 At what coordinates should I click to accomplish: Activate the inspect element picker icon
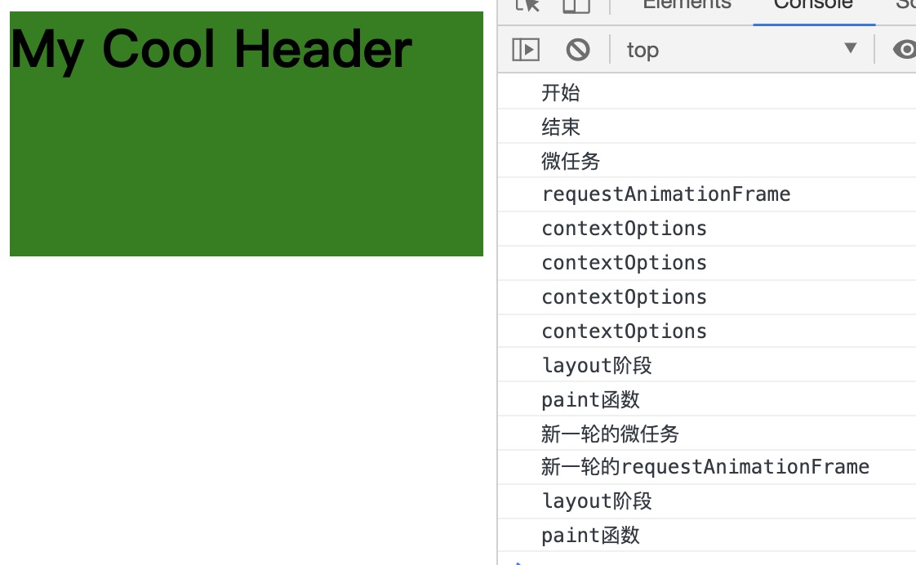(x=528, y=5)
